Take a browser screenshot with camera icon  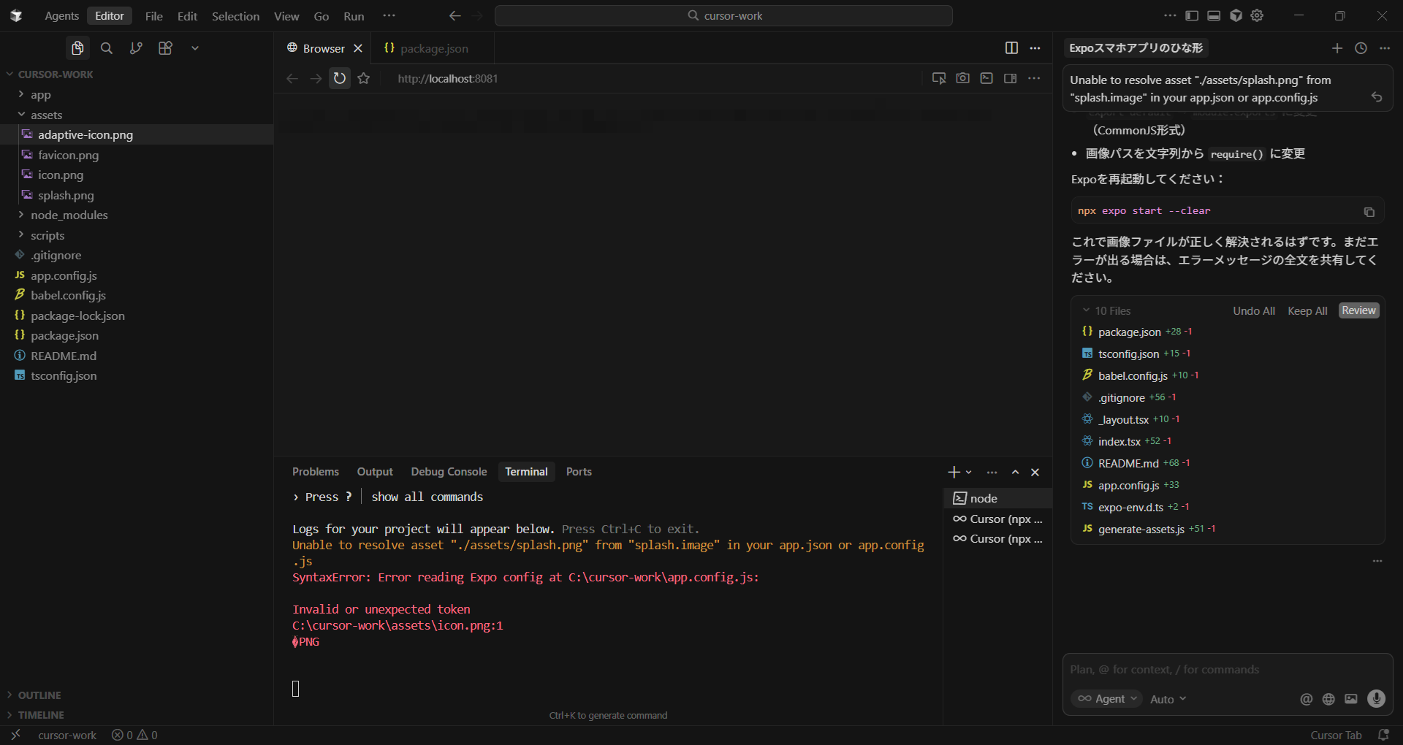coord(962,78)
